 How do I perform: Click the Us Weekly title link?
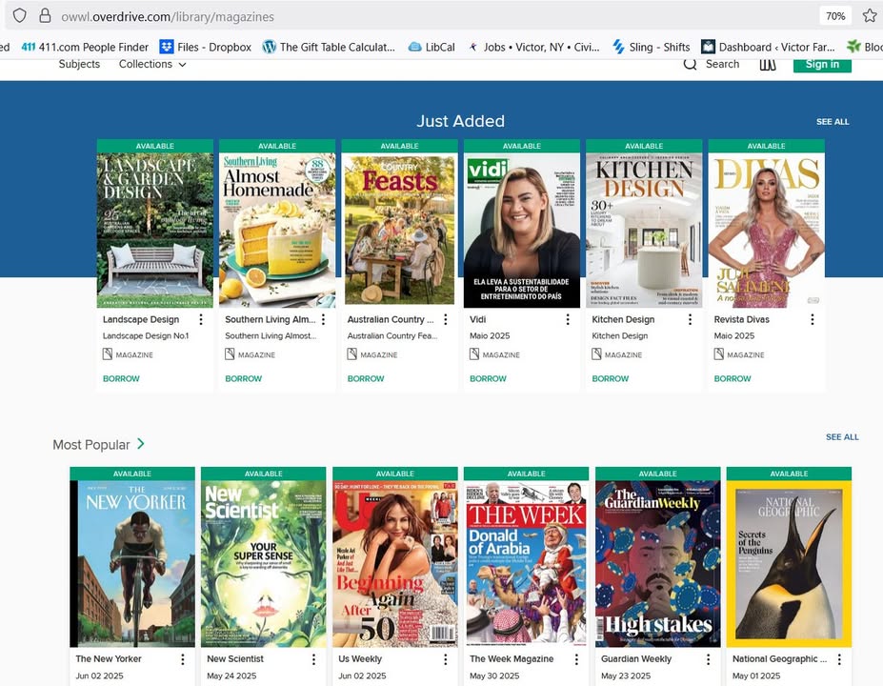[360, 659]
